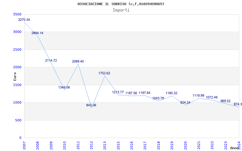
Task: Click the 500 y-axis tick label
Action: click(19, 120)
